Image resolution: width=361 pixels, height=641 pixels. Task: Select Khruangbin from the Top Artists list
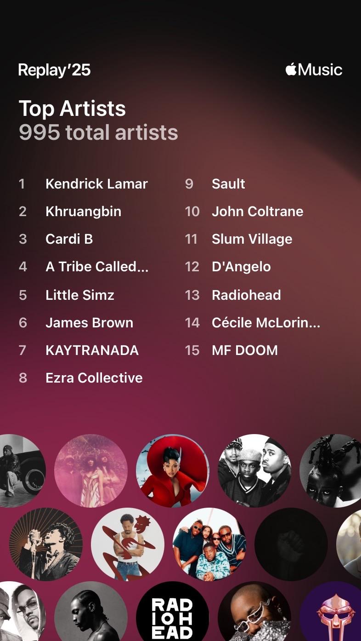(x=83, y=212)
